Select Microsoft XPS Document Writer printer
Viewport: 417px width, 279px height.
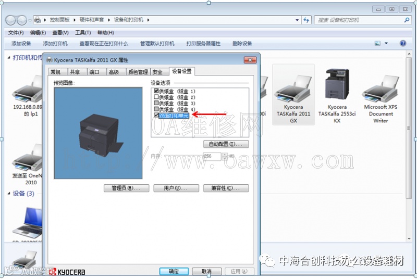coord(381,98)
